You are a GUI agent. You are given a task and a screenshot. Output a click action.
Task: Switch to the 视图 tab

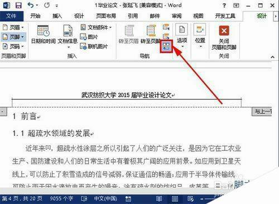(198, 16)
